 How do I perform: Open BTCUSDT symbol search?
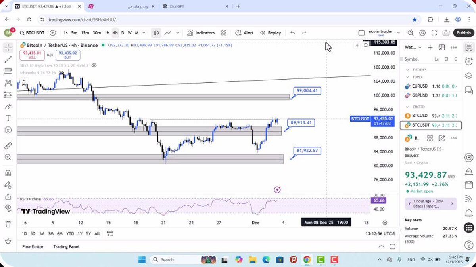pyautogui.click(x=32, y=33)
